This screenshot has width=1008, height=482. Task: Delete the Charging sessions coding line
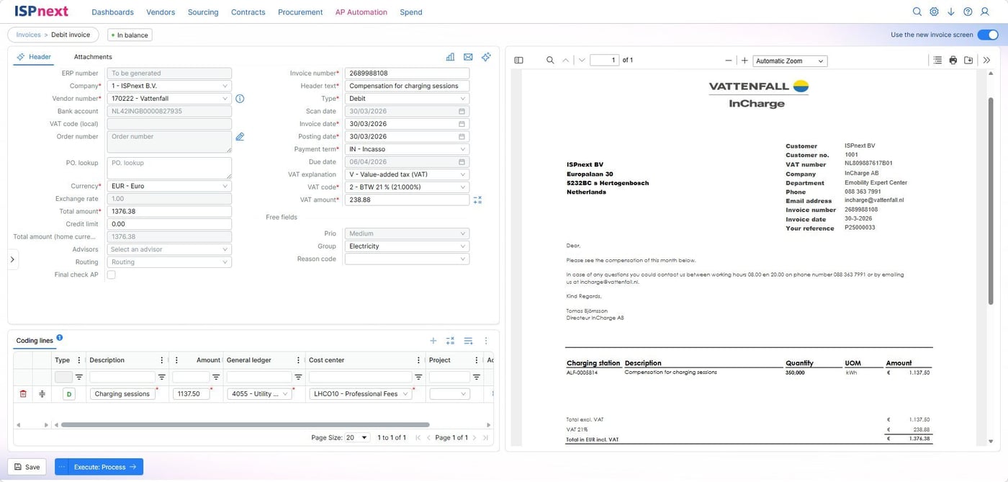tap(23, 394)
